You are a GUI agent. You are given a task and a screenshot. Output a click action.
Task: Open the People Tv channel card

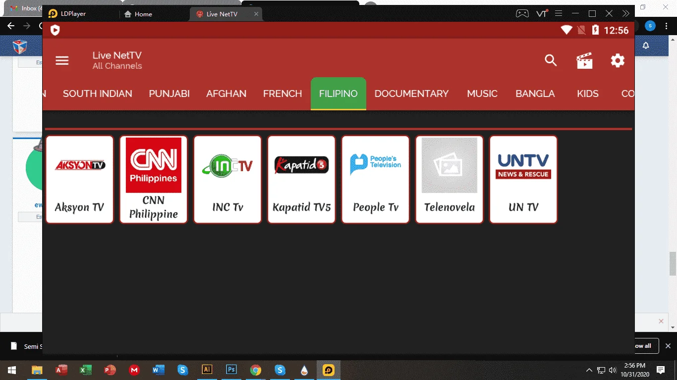click(x=376, y=180)
